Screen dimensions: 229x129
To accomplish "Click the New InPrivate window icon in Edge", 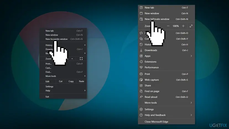I will click(141, 19).
